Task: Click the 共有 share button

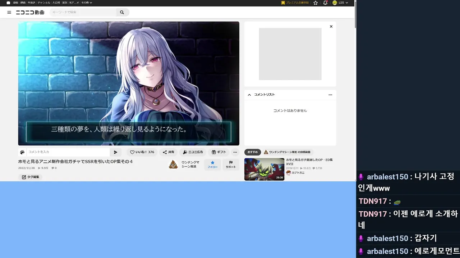Action: [x=168, y=152]
